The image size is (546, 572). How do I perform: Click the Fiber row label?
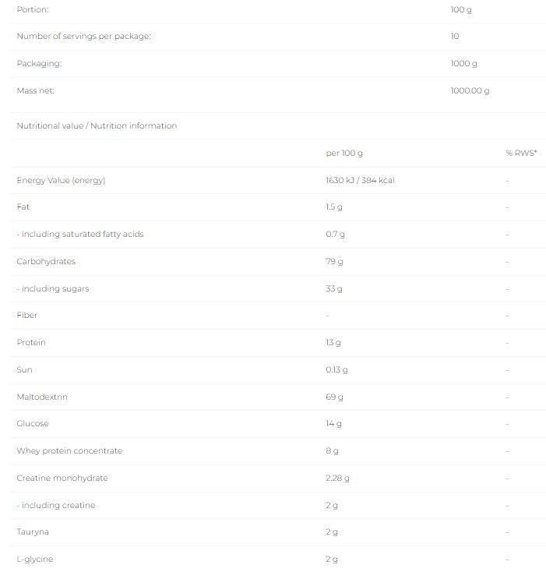[x=27, y=315]
